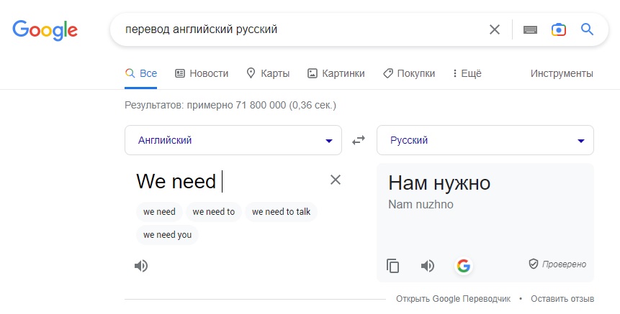620x314 pixels.
Task: Clear the 'We need' source text
Action: [x=336, y=180]
